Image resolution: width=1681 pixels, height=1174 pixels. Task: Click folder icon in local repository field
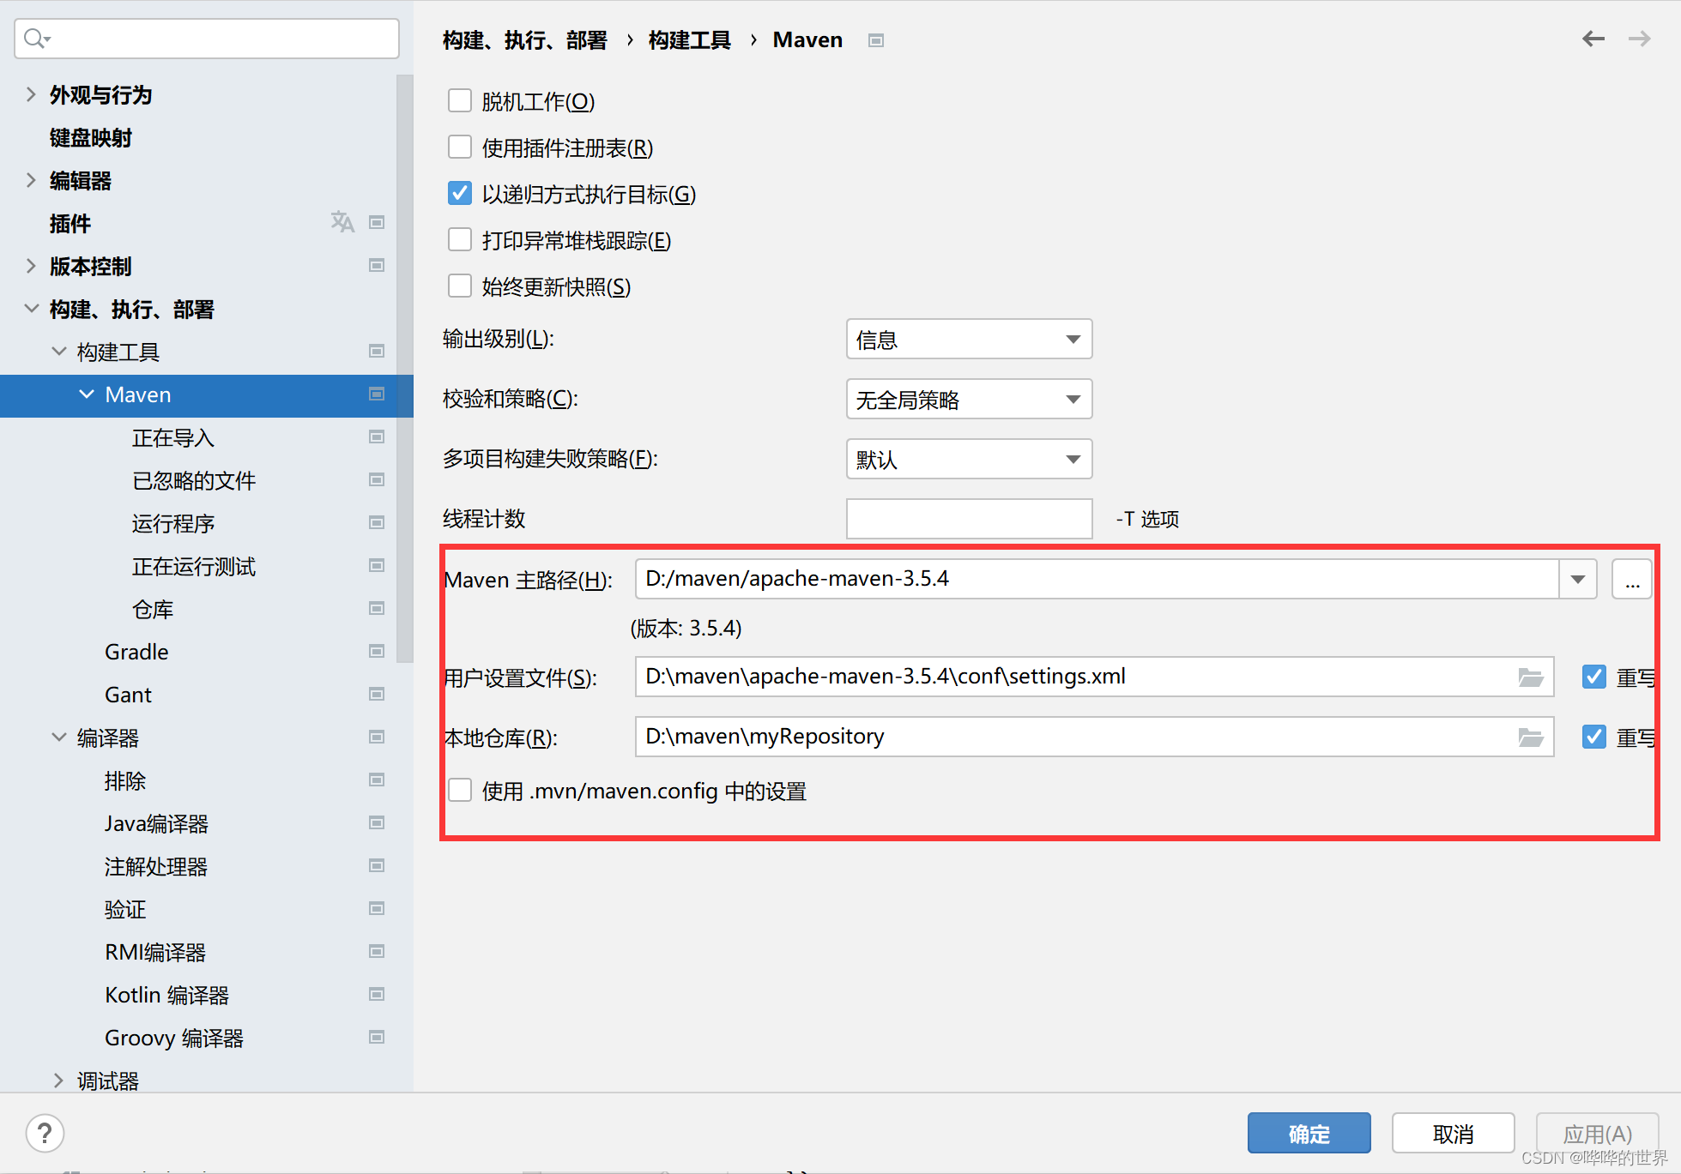(1531, 738)
